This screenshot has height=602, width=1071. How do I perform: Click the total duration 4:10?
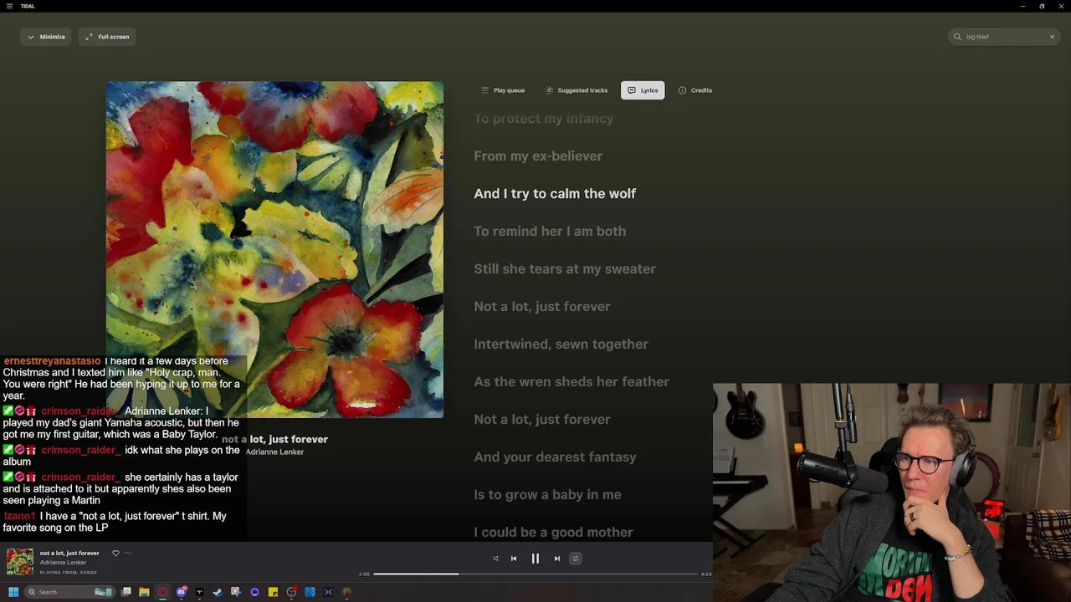coord(706,574)
